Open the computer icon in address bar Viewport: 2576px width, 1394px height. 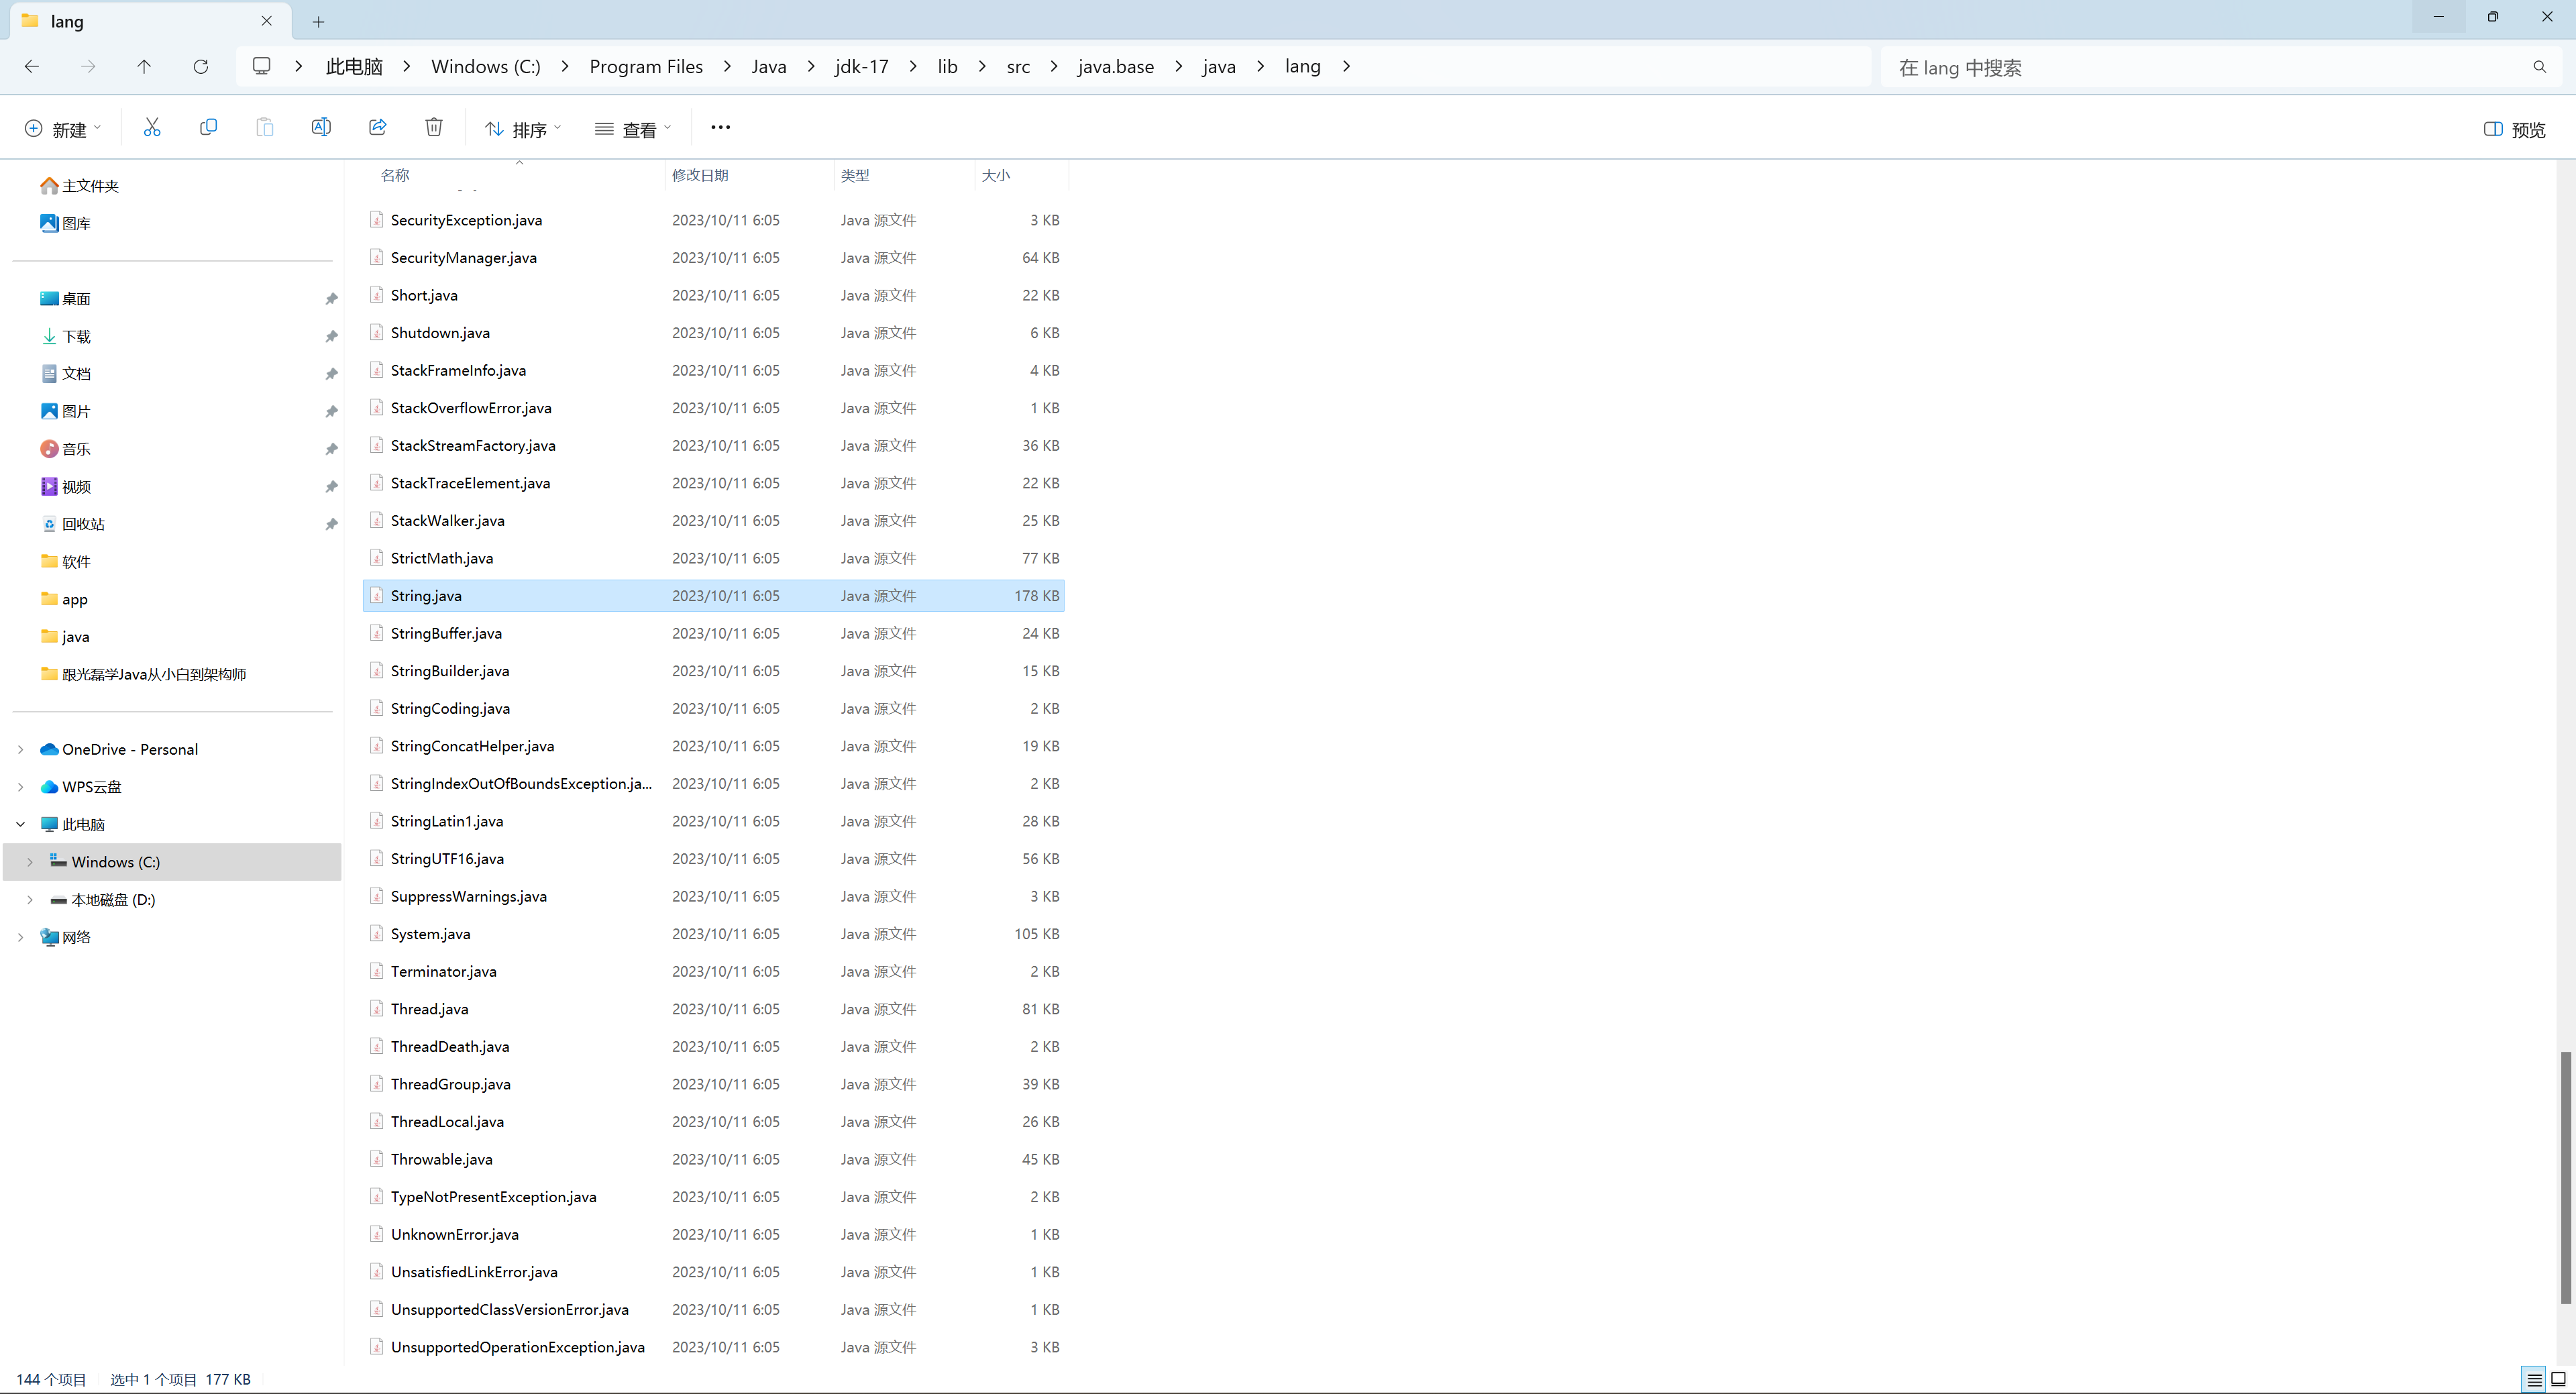click(262, 66)
